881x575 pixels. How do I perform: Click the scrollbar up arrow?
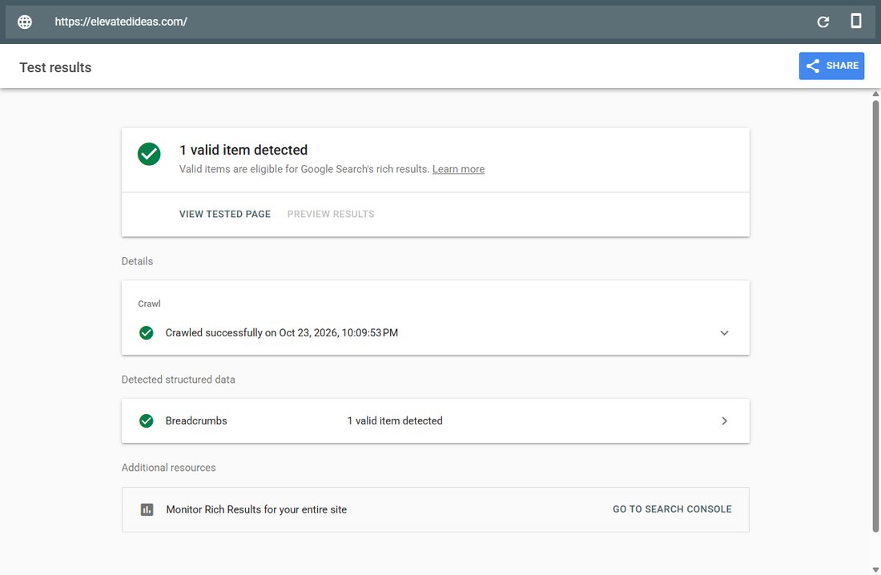pos(875,94)
